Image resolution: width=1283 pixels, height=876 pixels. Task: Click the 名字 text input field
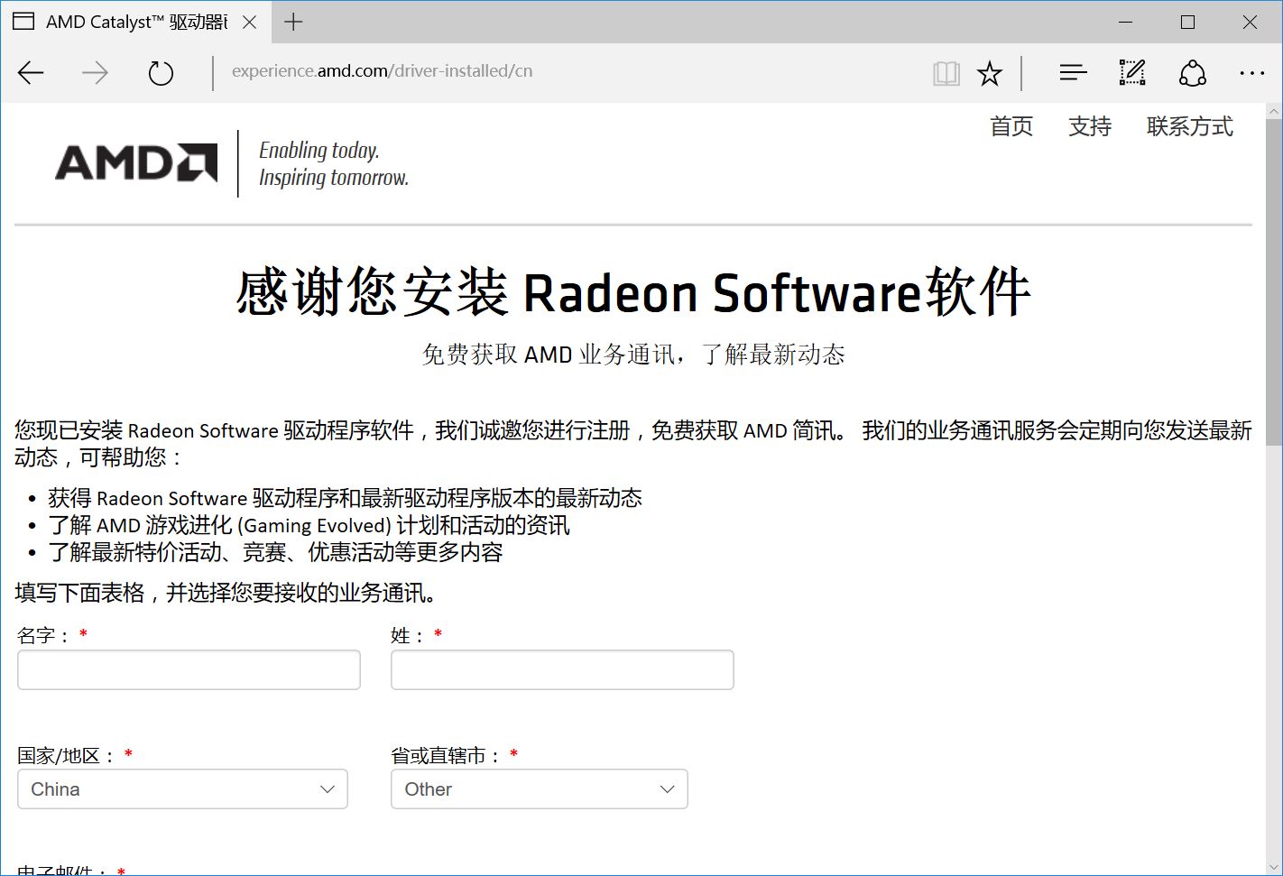click(189, 669)
